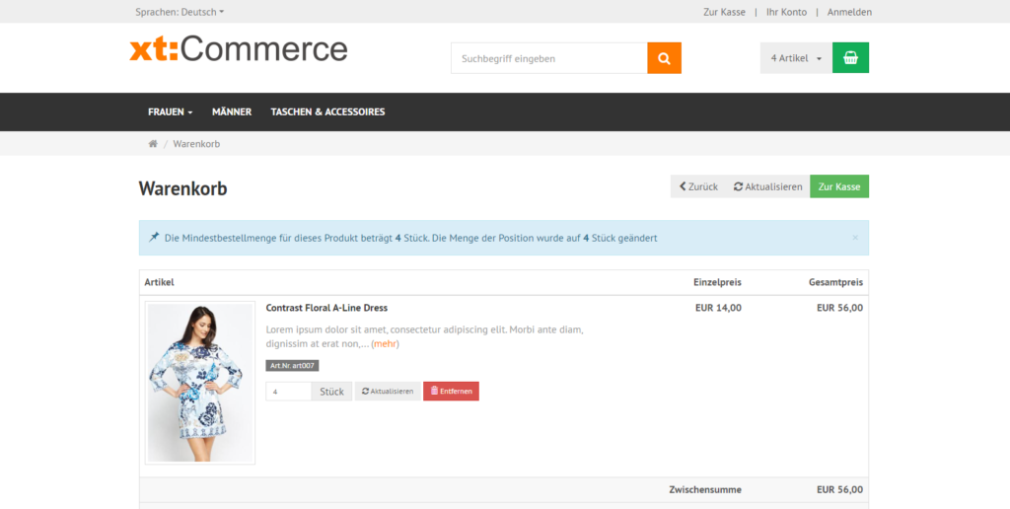The image size is (1010, 509).
Task: Focus the Suchbegriff eingeben search field
Action: point(548,58)
